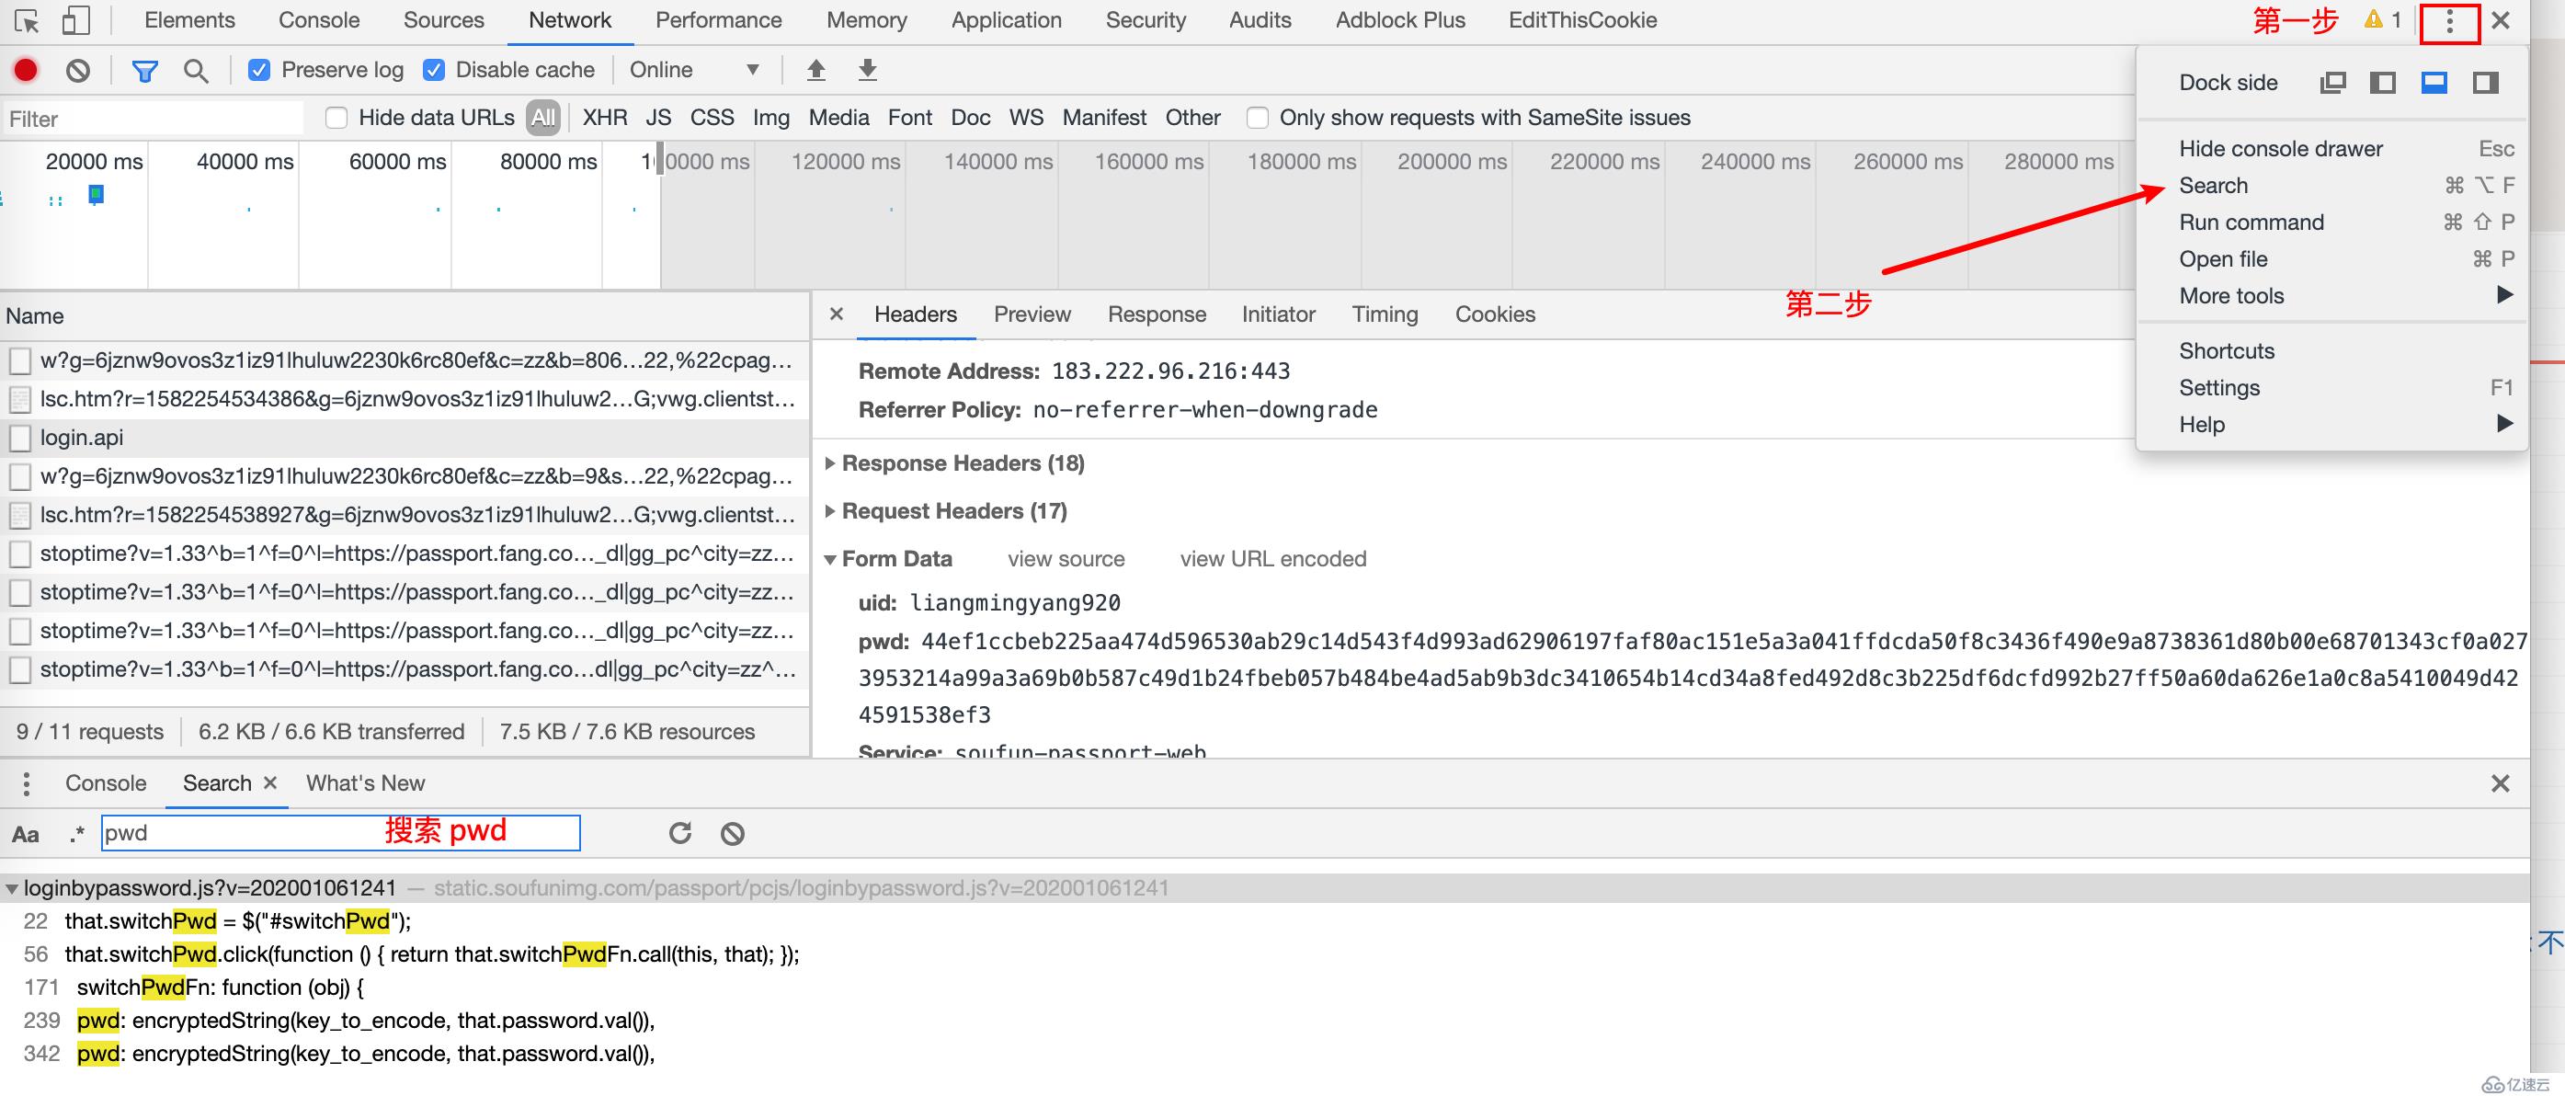
Task: Click the filter funnel icon
Action: pos(144,69)
